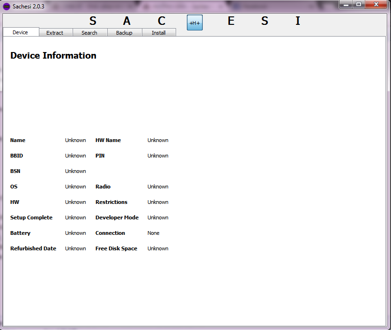Viewport: 391px width, 330px height.
Task: Open the Search tab
Action: [89, 33]
